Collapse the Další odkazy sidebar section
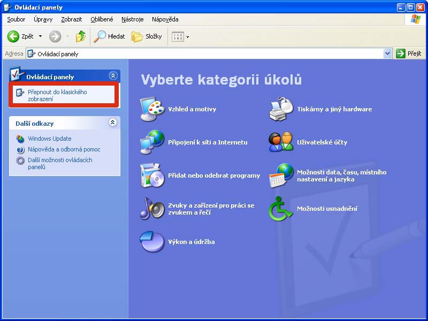Image resolution: width=428 pixels, height=321 pixels. point(112,123)
